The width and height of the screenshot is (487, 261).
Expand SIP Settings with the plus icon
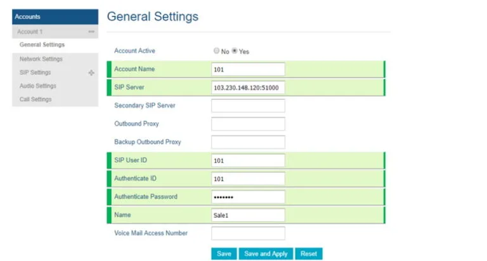click(91, 73)
